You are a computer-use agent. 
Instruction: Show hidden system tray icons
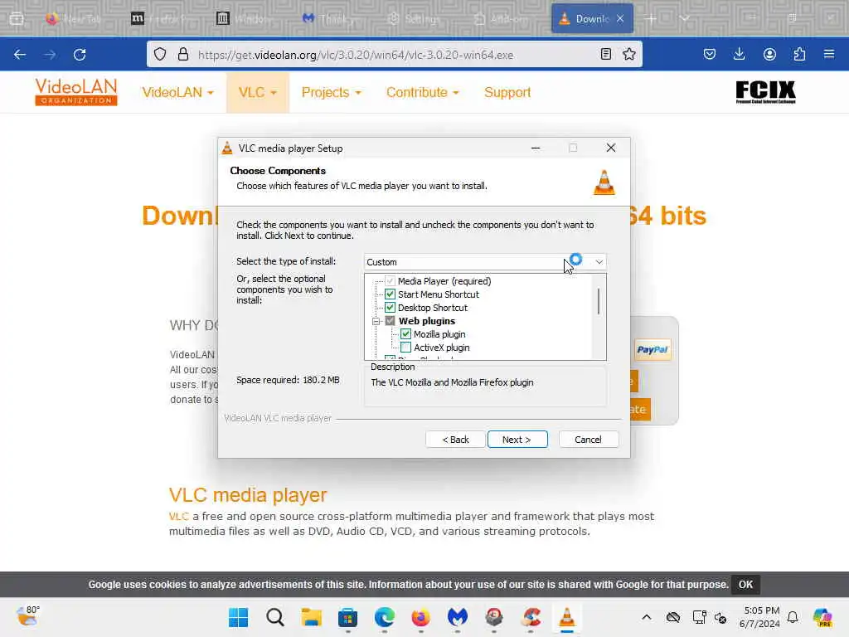(x=647, y=617)
